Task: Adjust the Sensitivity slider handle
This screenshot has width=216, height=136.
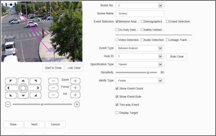Action: point(148,72)
